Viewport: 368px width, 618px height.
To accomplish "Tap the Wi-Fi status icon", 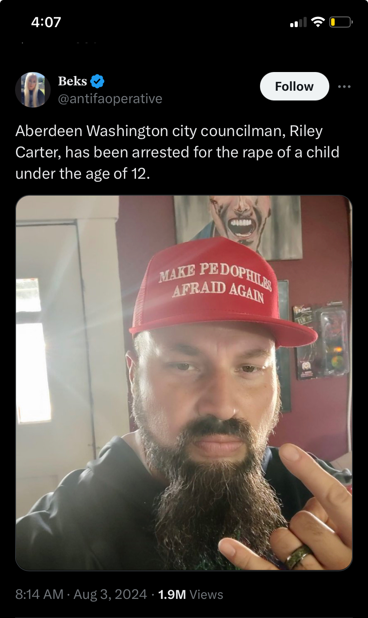I will click(318, 22).
